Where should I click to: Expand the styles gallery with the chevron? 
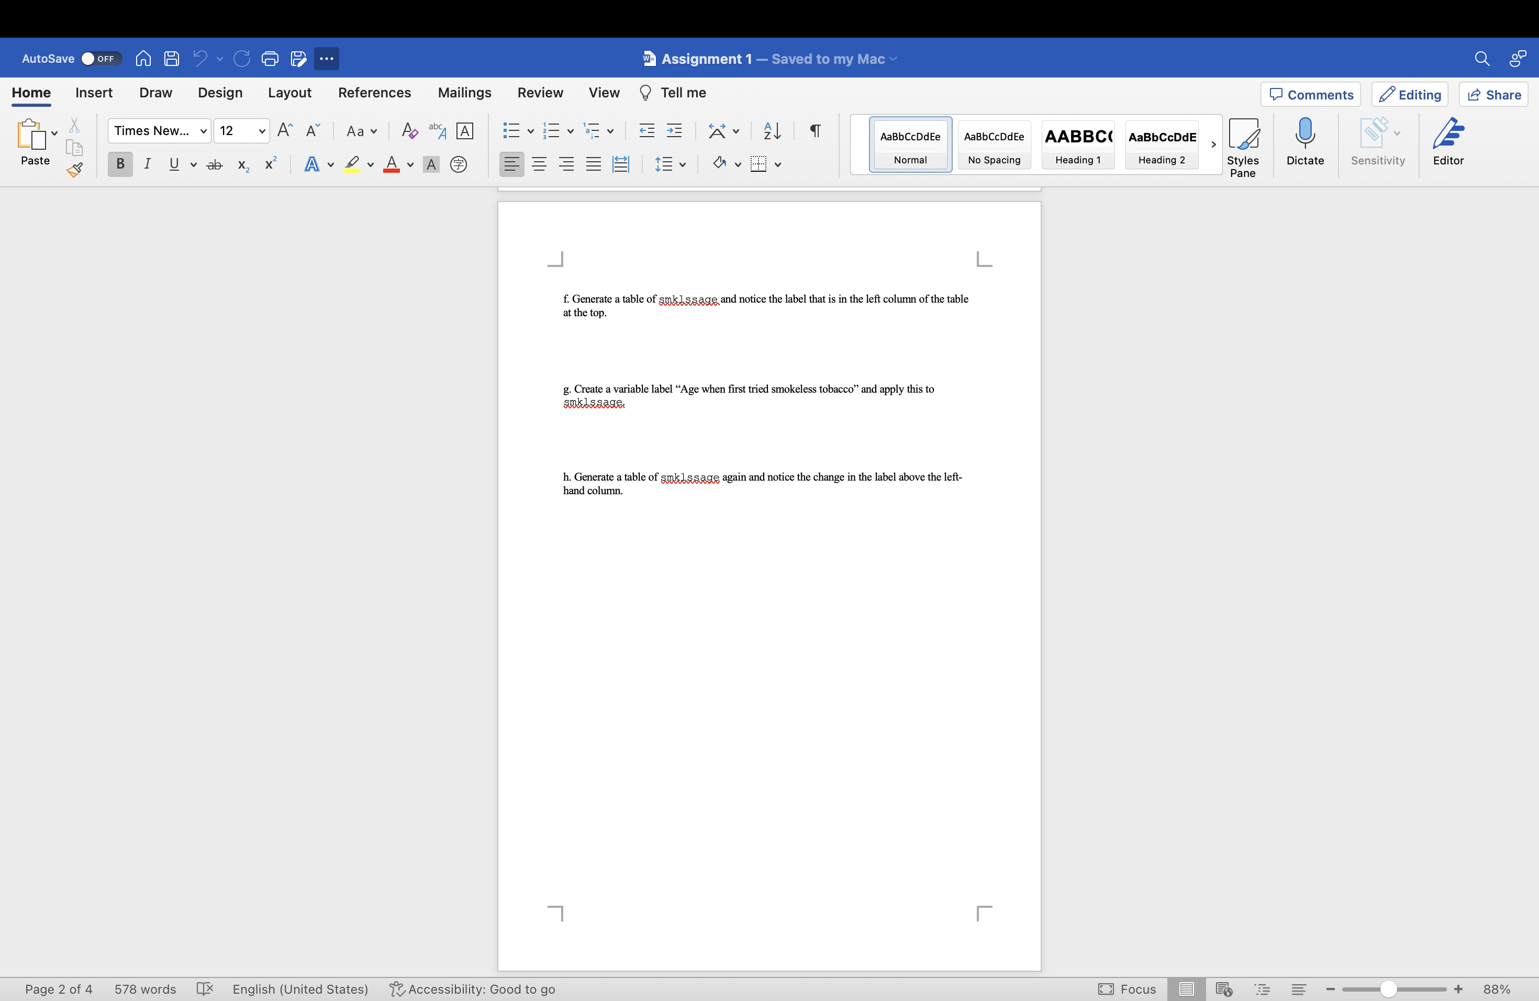coord(1214,144)
